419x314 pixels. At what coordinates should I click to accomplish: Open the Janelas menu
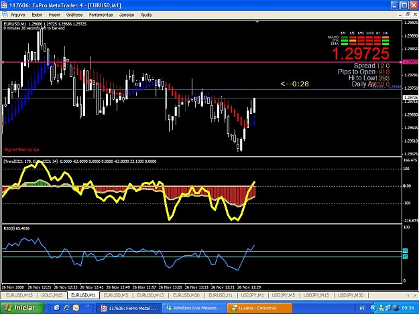coord(127,15)
